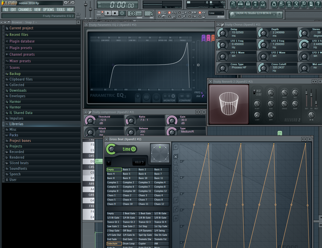
Task: Open the Step Sequencer view icon
Action: (241, 4)
